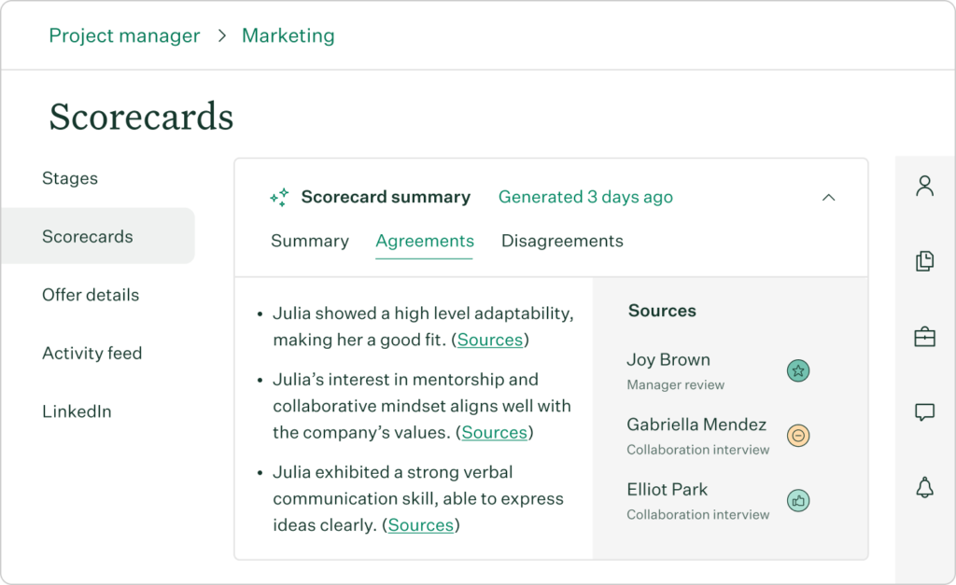Open the person profile icon in right sidebar
The width and height of the screenshot is (956, 585).
(925, 186)
